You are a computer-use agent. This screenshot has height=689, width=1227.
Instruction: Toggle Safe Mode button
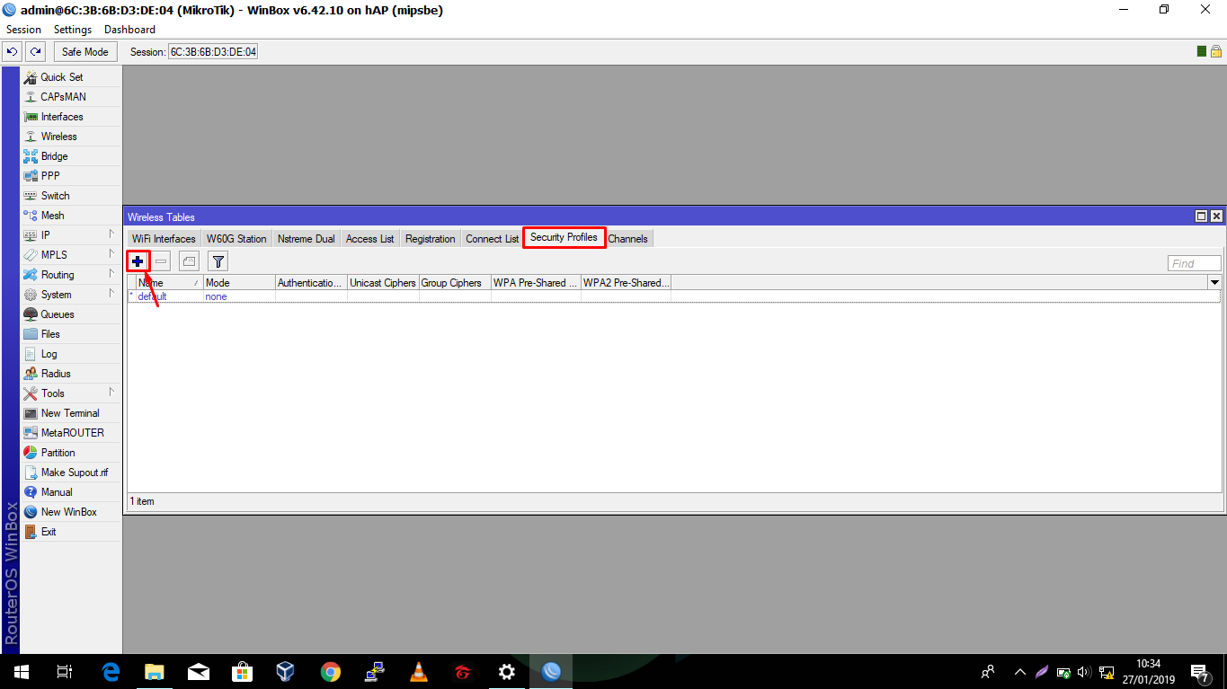85,52
